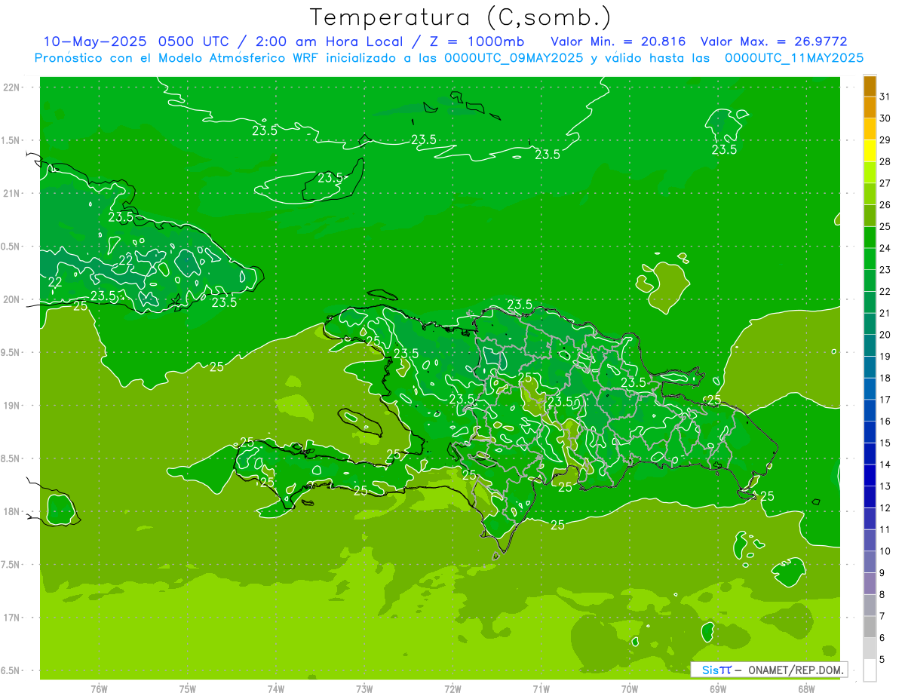Click the 0000UTC_11MAY2025 valid-until time

click(x=794, y=57)
